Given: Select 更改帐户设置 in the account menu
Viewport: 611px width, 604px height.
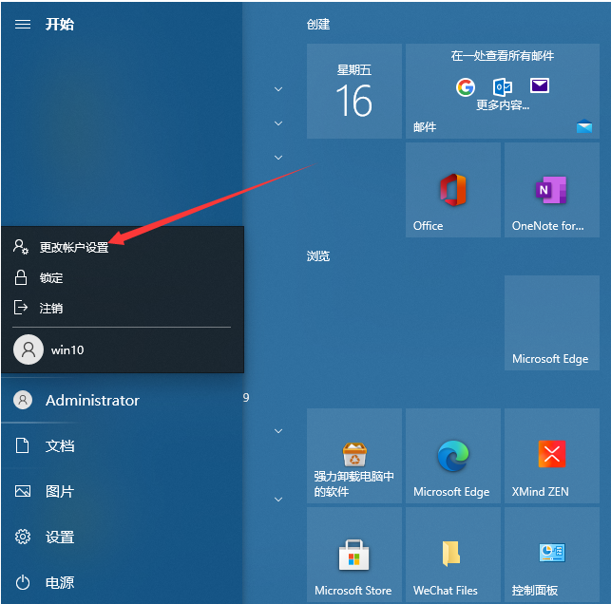Looking at the screenshot, I should (x=74, y=247).
